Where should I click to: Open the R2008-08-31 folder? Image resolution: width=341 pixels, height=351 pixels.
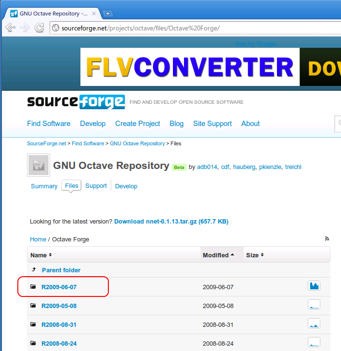point(59,324)
